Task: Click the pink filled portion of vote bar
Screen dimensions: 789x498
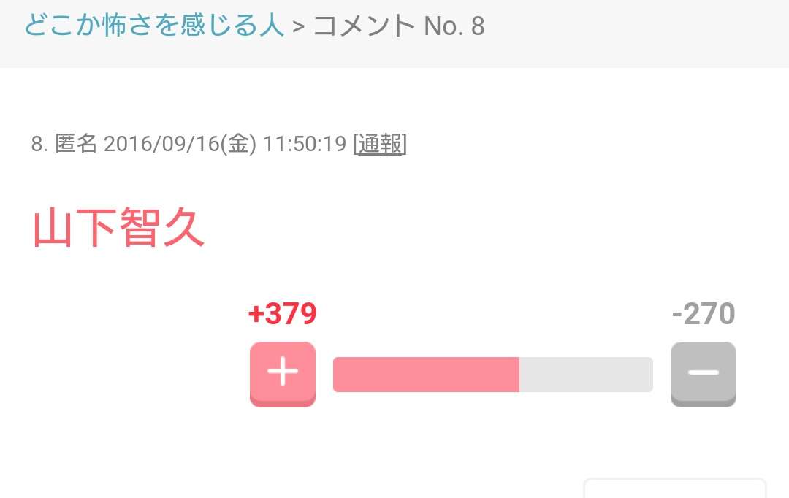Action: pyautogui.click(x=426, y=375)
